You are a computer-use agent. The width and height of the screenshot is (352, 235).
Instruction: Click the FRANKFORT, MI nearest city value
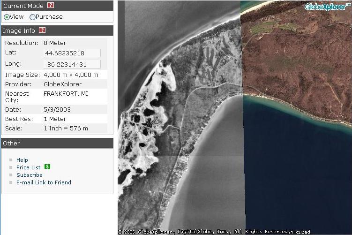tap(66, 93)
